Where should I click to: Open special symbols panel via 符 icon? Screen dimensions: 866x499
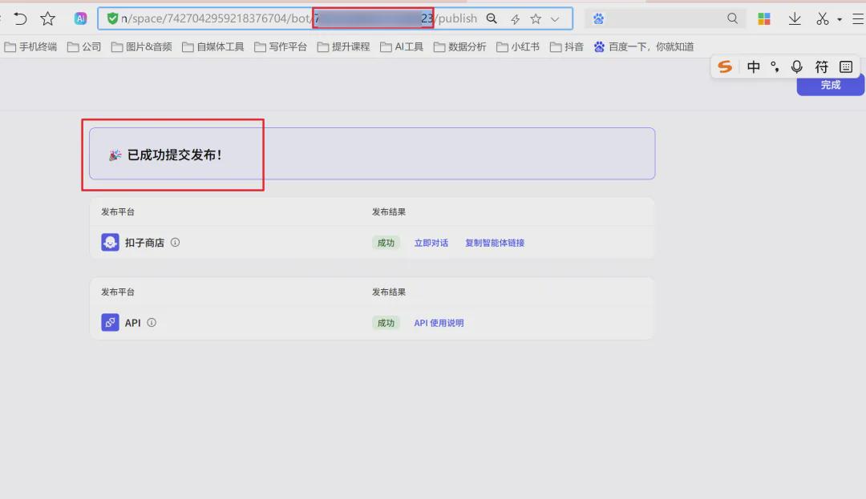(x=821, y=66)
